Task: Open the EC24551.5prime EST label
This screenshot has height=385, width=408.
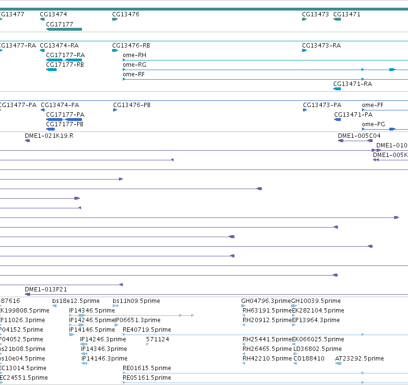Action: pos(24,378)
